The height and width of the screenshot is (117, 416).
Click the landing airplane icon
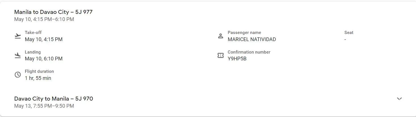coord(18,56)
